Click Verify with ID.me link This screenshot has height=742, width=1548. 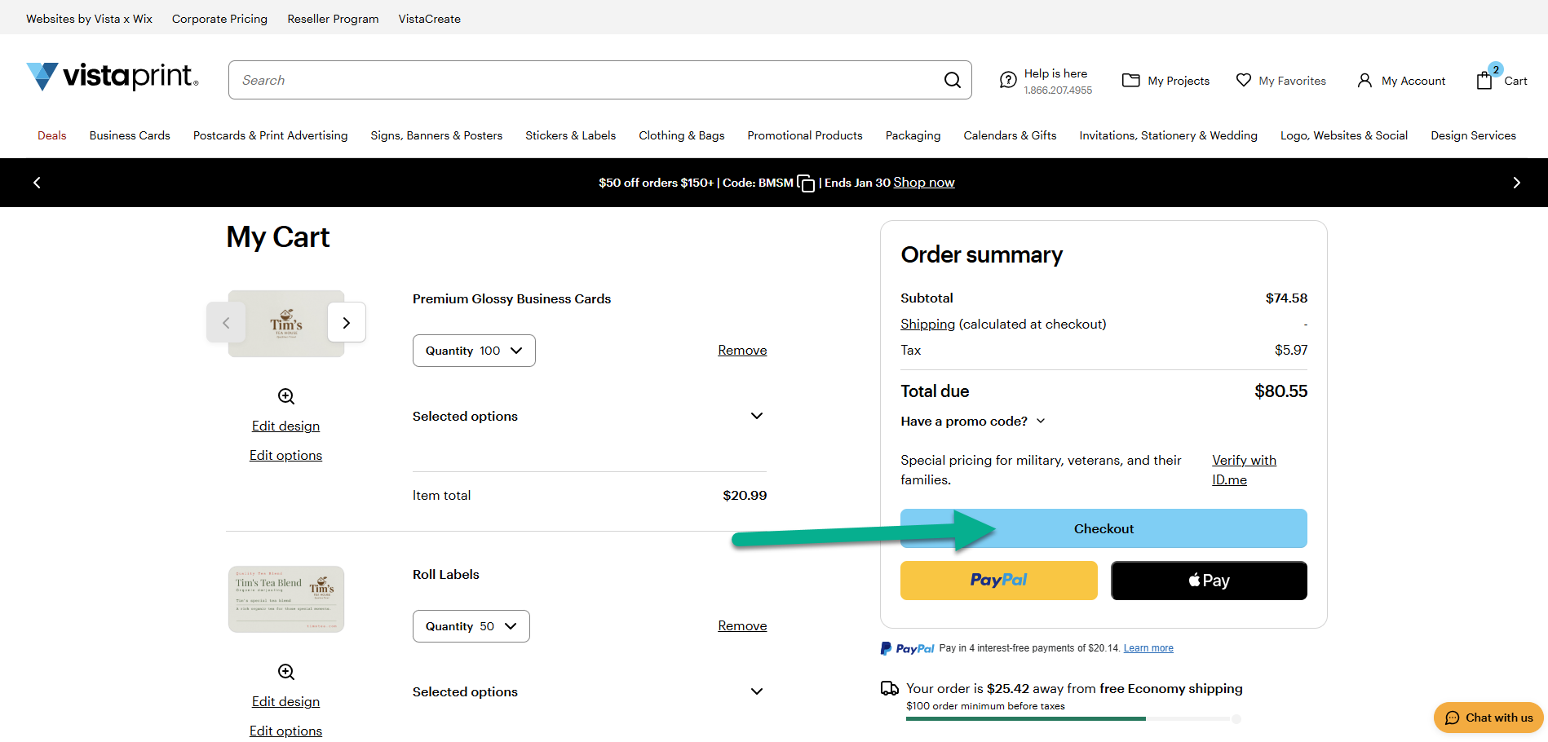1244,470
